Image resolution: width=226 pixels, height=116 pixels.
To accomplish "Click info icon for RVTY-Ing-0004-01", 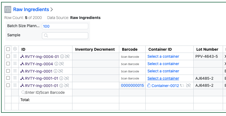I will pos(62,56).
